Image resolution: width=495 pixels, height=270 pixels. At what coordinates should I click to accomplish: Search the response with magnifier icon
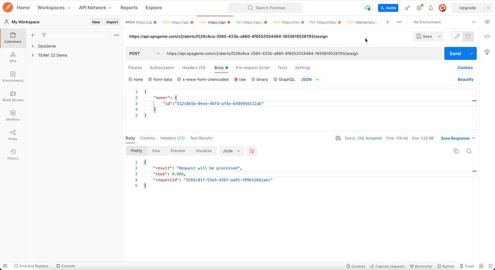pyautogui.click(x=469, y=151)
